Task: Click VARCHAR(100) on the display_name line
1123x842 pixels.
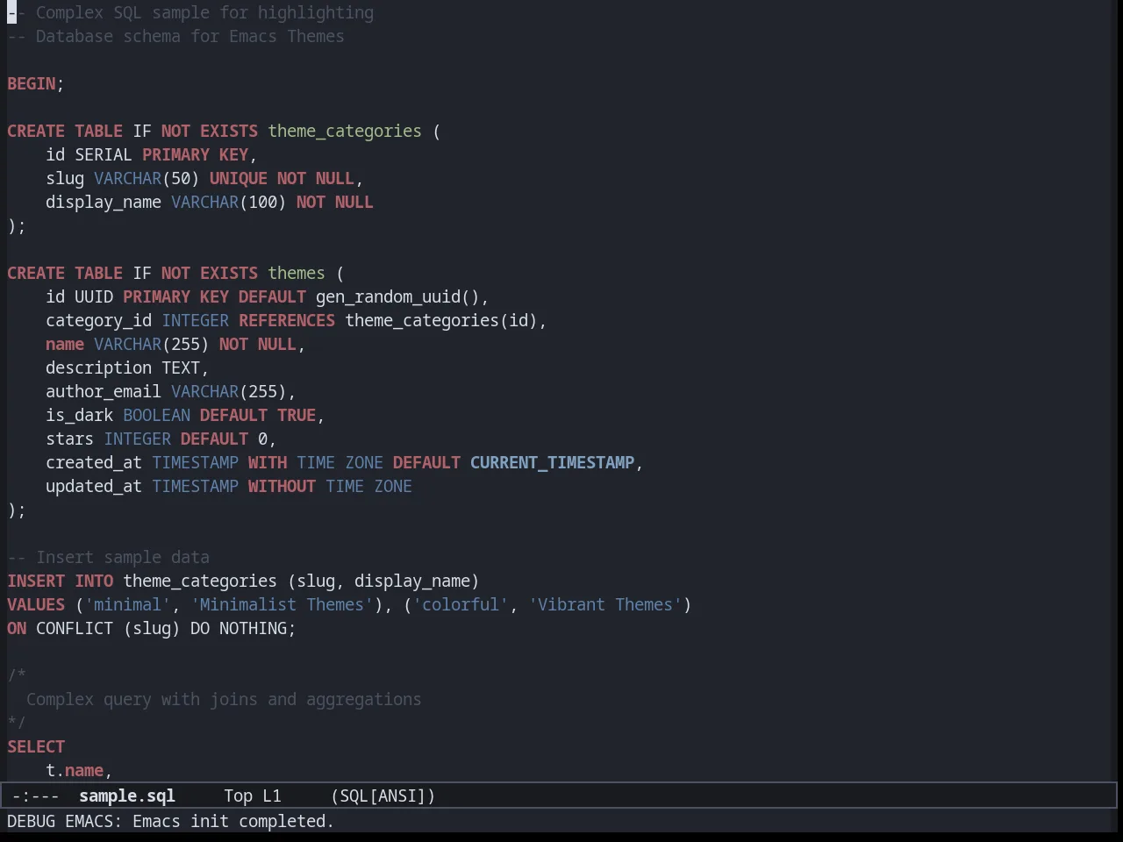Action: [229, 202]
